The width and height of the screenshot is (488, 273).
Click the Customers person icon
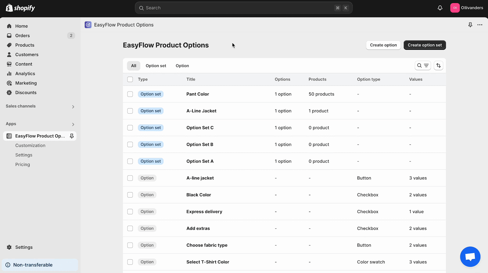(9, 54)
